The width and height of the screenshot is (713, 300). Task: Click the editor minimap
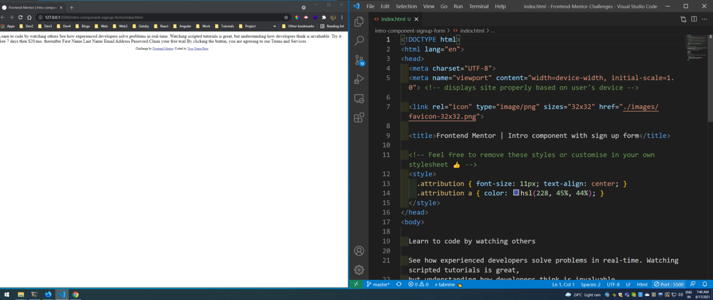click(696, 48)
